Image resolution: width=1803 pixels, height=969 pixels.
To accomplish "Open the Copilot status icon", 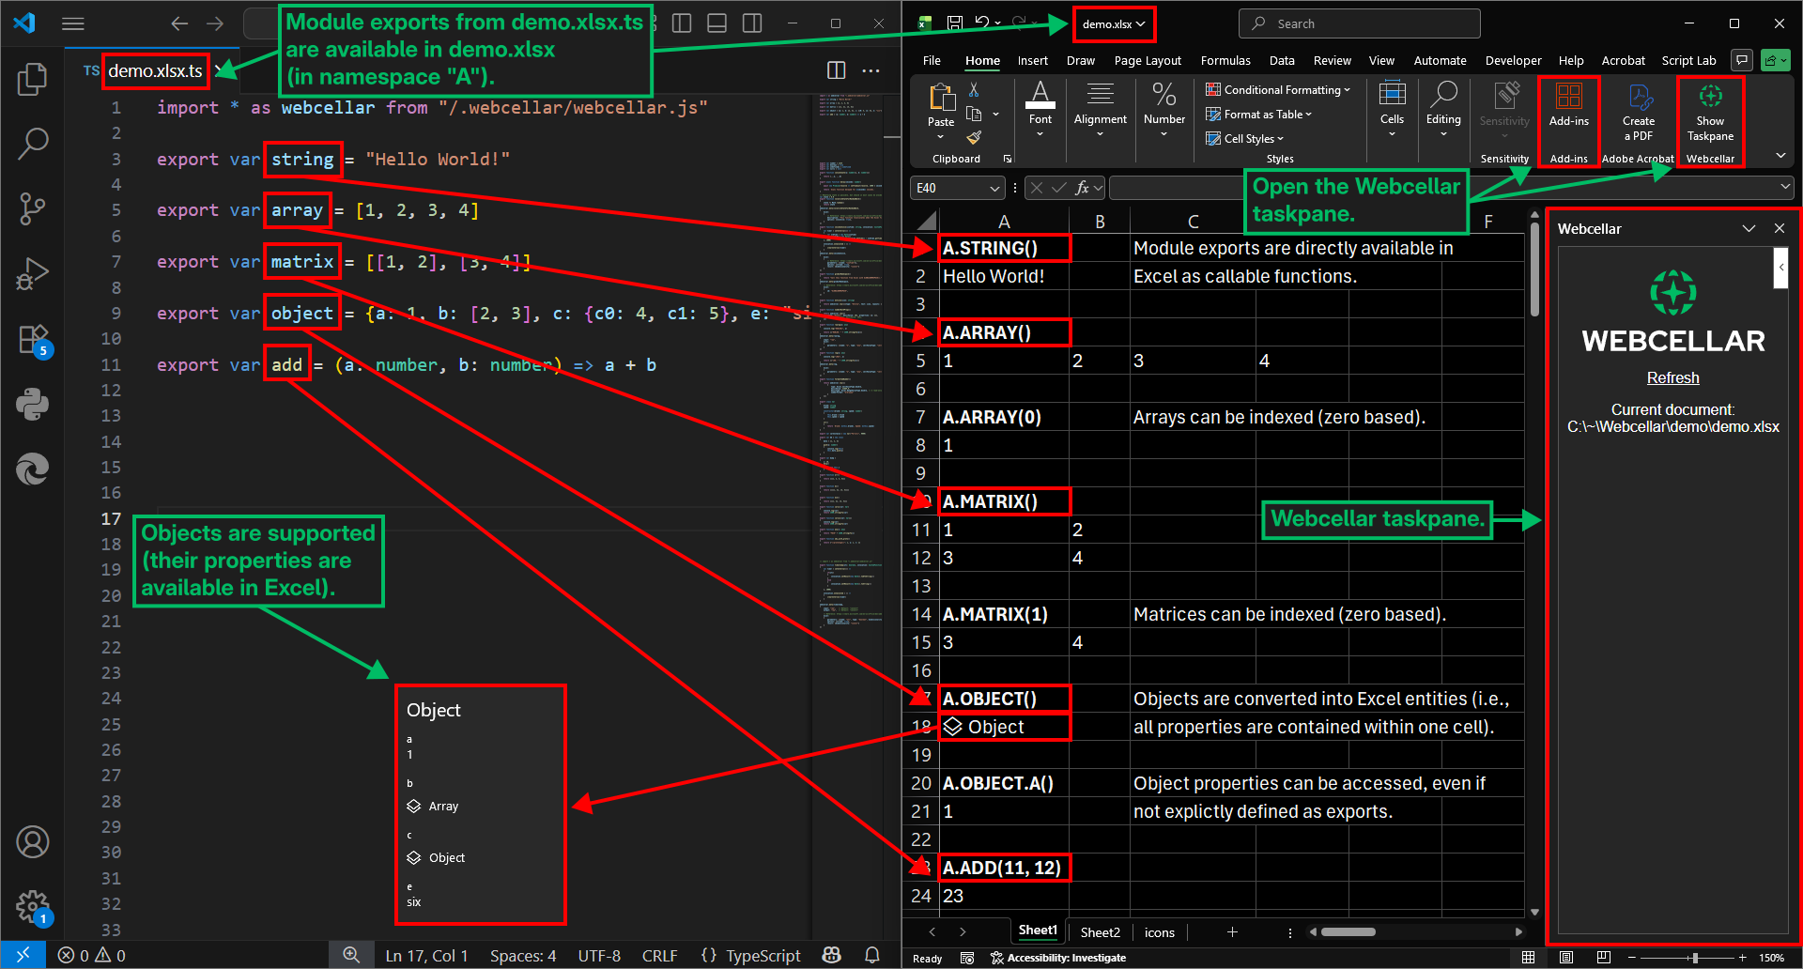I will [x=832, y=955].
